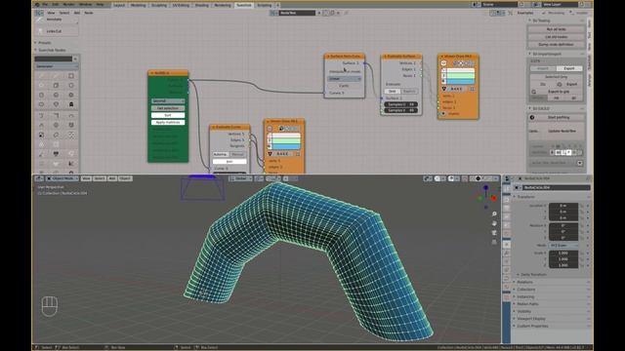Open the 3D viewport editor type icon
625x351 pixels.
click(39, 178)
